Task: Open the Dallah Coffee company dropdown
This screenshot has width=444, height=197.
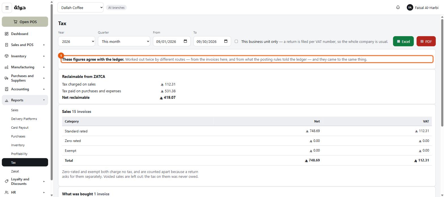Action: 80,8
